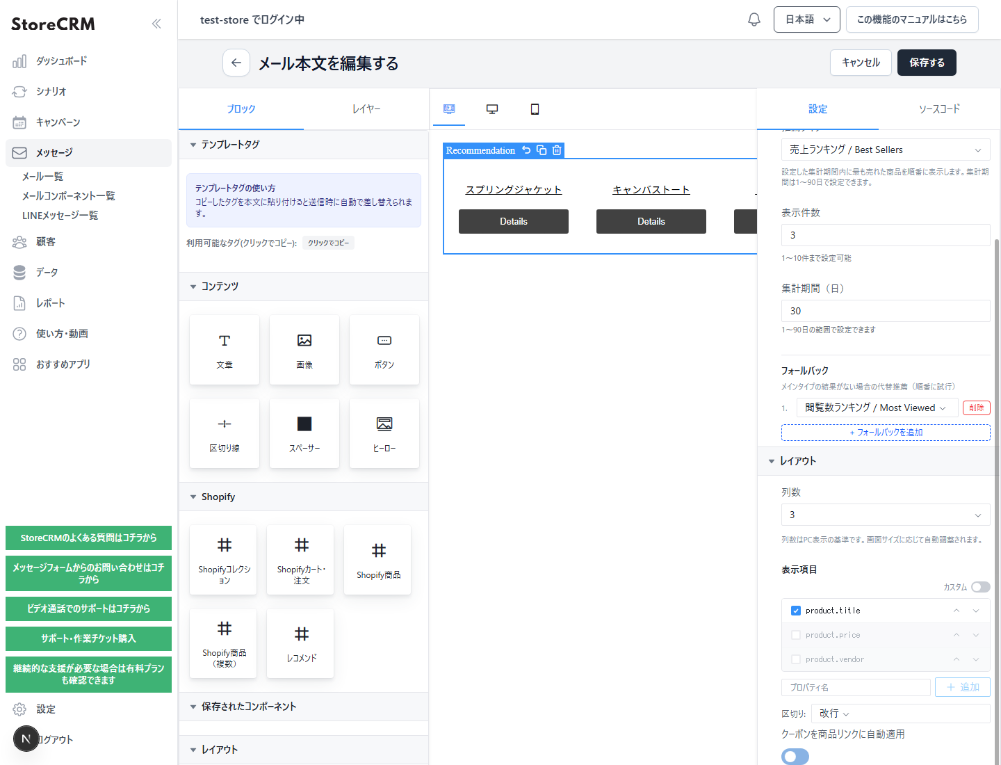Open ダッシュボード in sidebar
This screenshot has height=765, width=1001.
click(x=88, y=61)
